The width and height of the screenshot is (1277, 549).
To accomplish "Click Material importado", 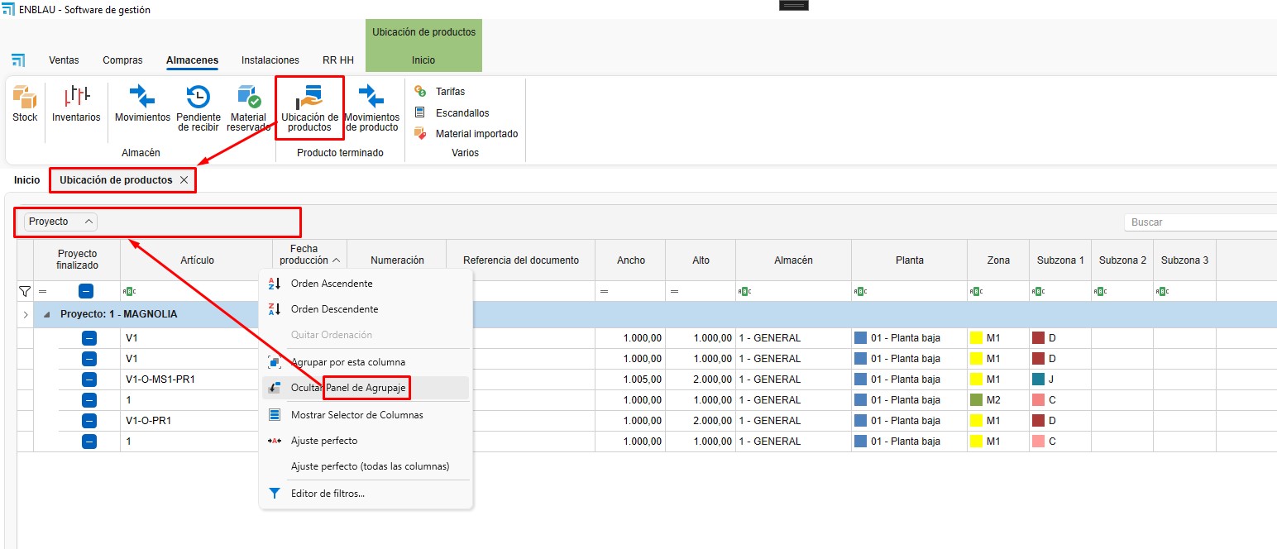I will tap(476, 134).
